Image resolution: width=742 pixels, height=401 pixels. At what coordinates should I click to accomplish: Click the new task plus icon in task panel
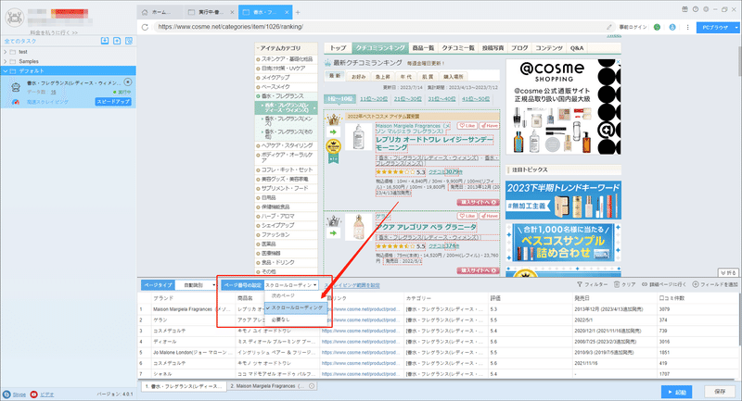click(x=117, y=41)
